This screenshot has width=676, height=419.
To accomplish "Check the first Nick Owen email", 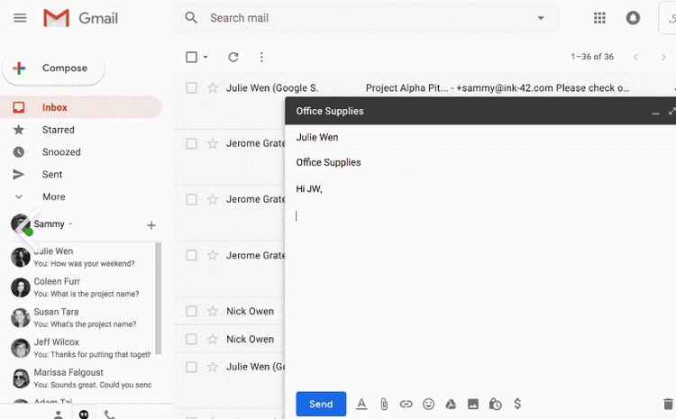I will click(x=191, y=311).
